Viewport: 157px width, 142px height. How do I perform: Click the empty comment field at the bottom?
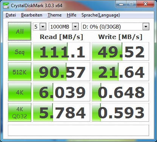point(78,130)
